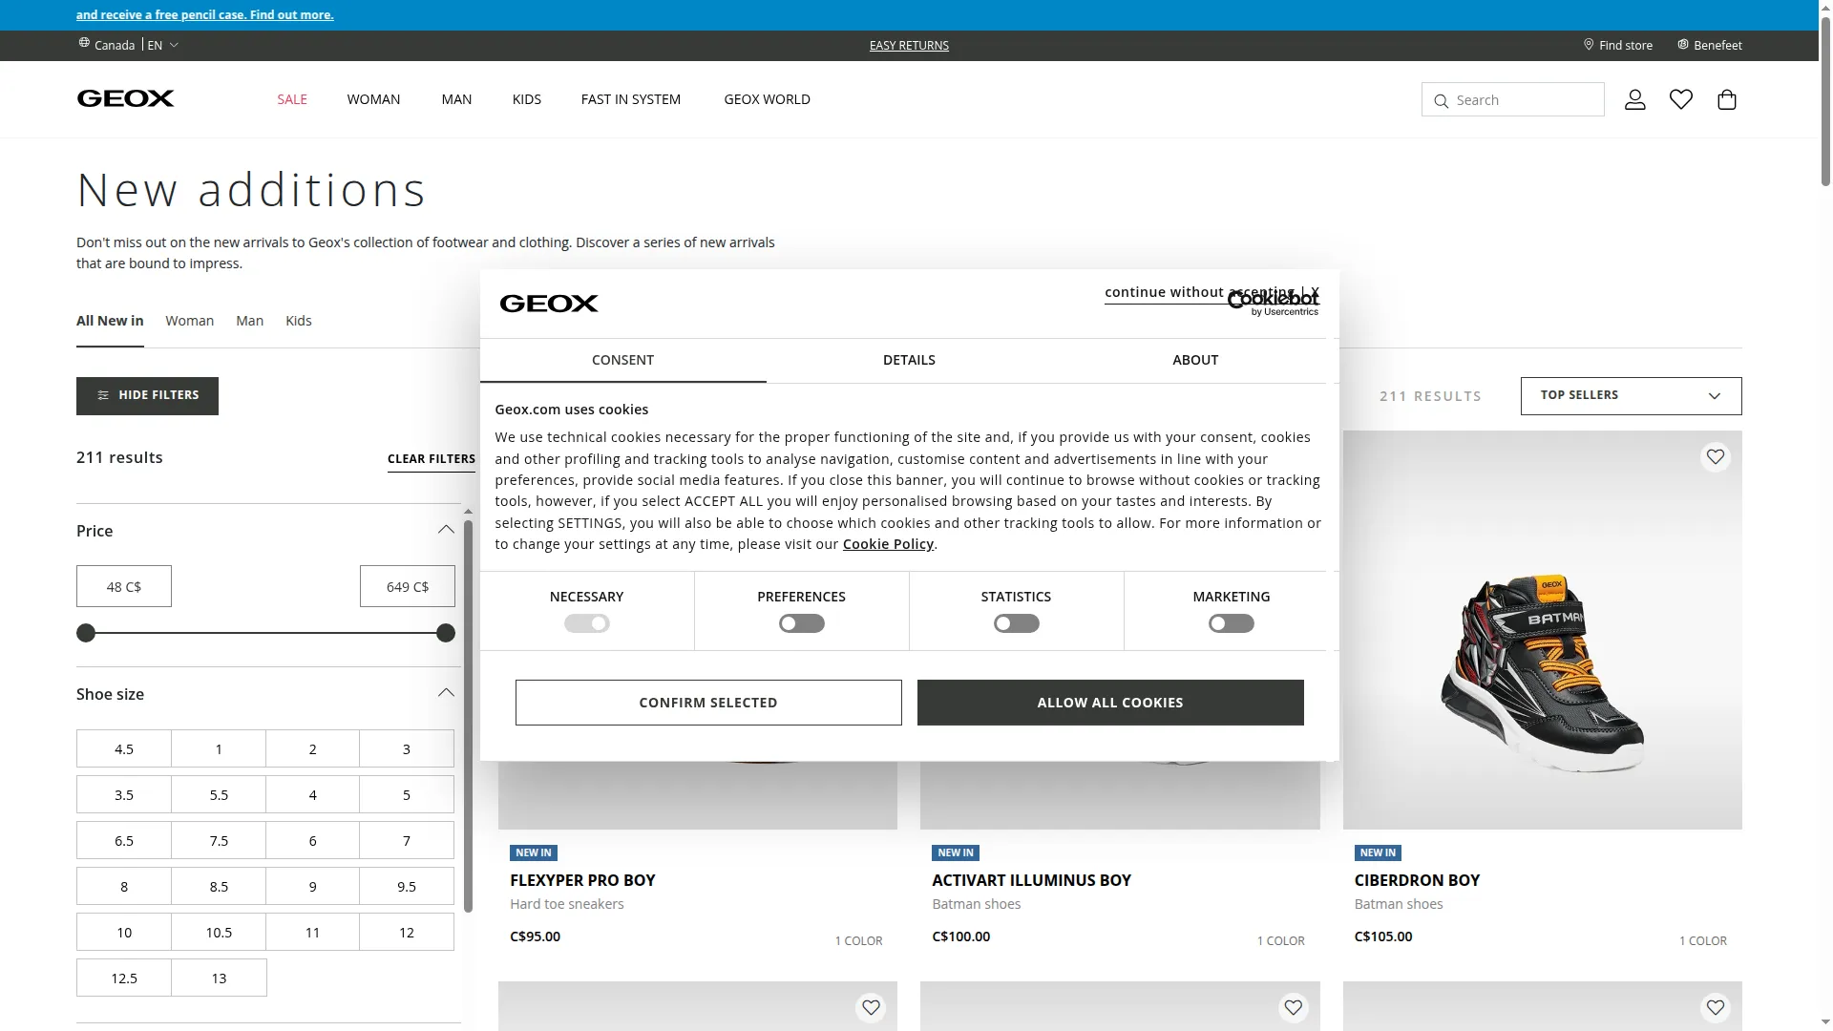This screenshot has width=1833, height=1031.
Task: Click the Hide Filters button
Action: [147, 395]
